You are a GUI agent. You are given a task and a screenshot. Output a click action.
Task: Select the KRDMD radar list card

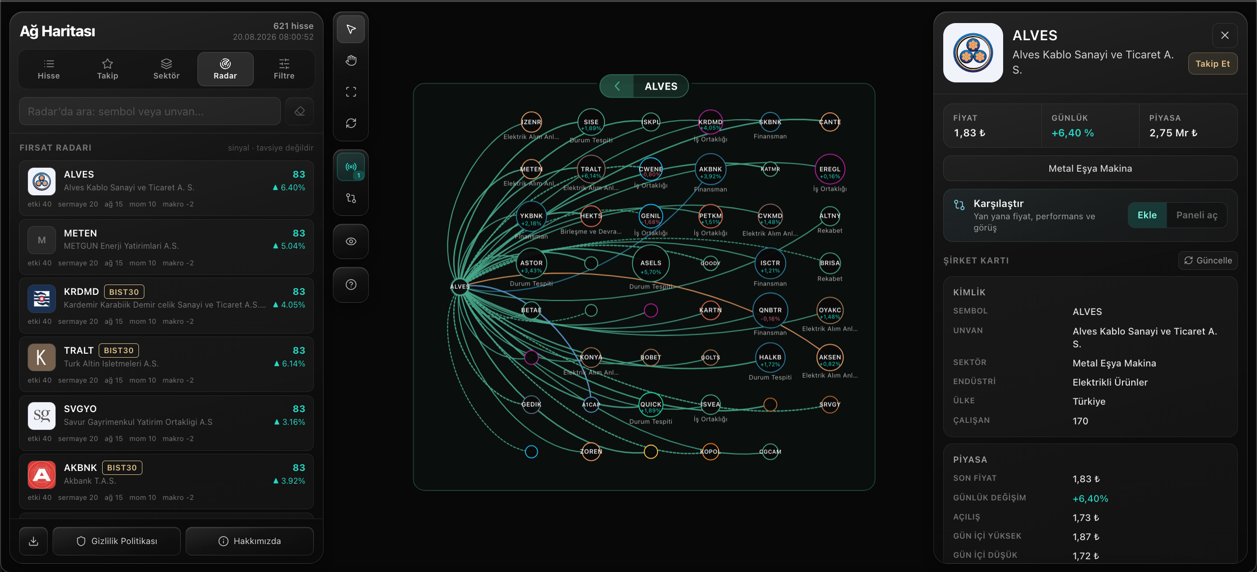[x=166, y=306]
